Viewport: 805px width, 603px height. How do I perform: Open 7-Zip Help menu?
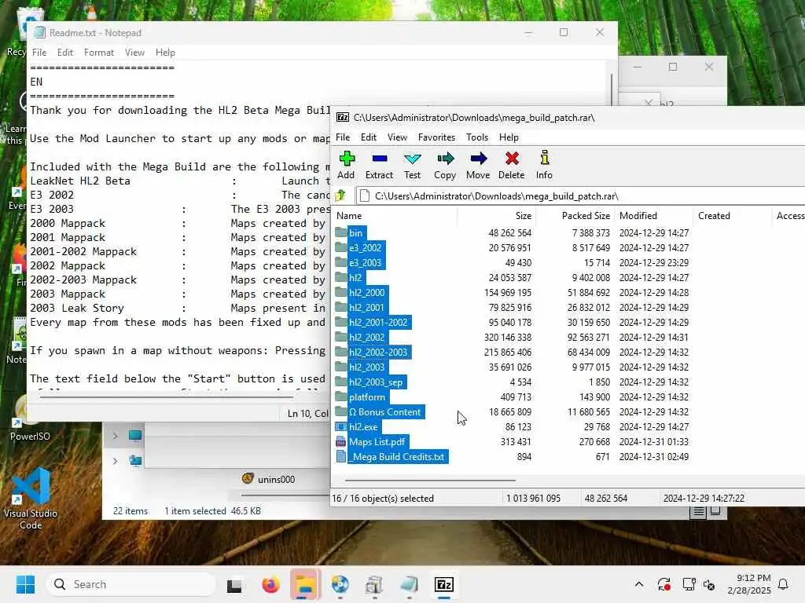tap(509, 137)
